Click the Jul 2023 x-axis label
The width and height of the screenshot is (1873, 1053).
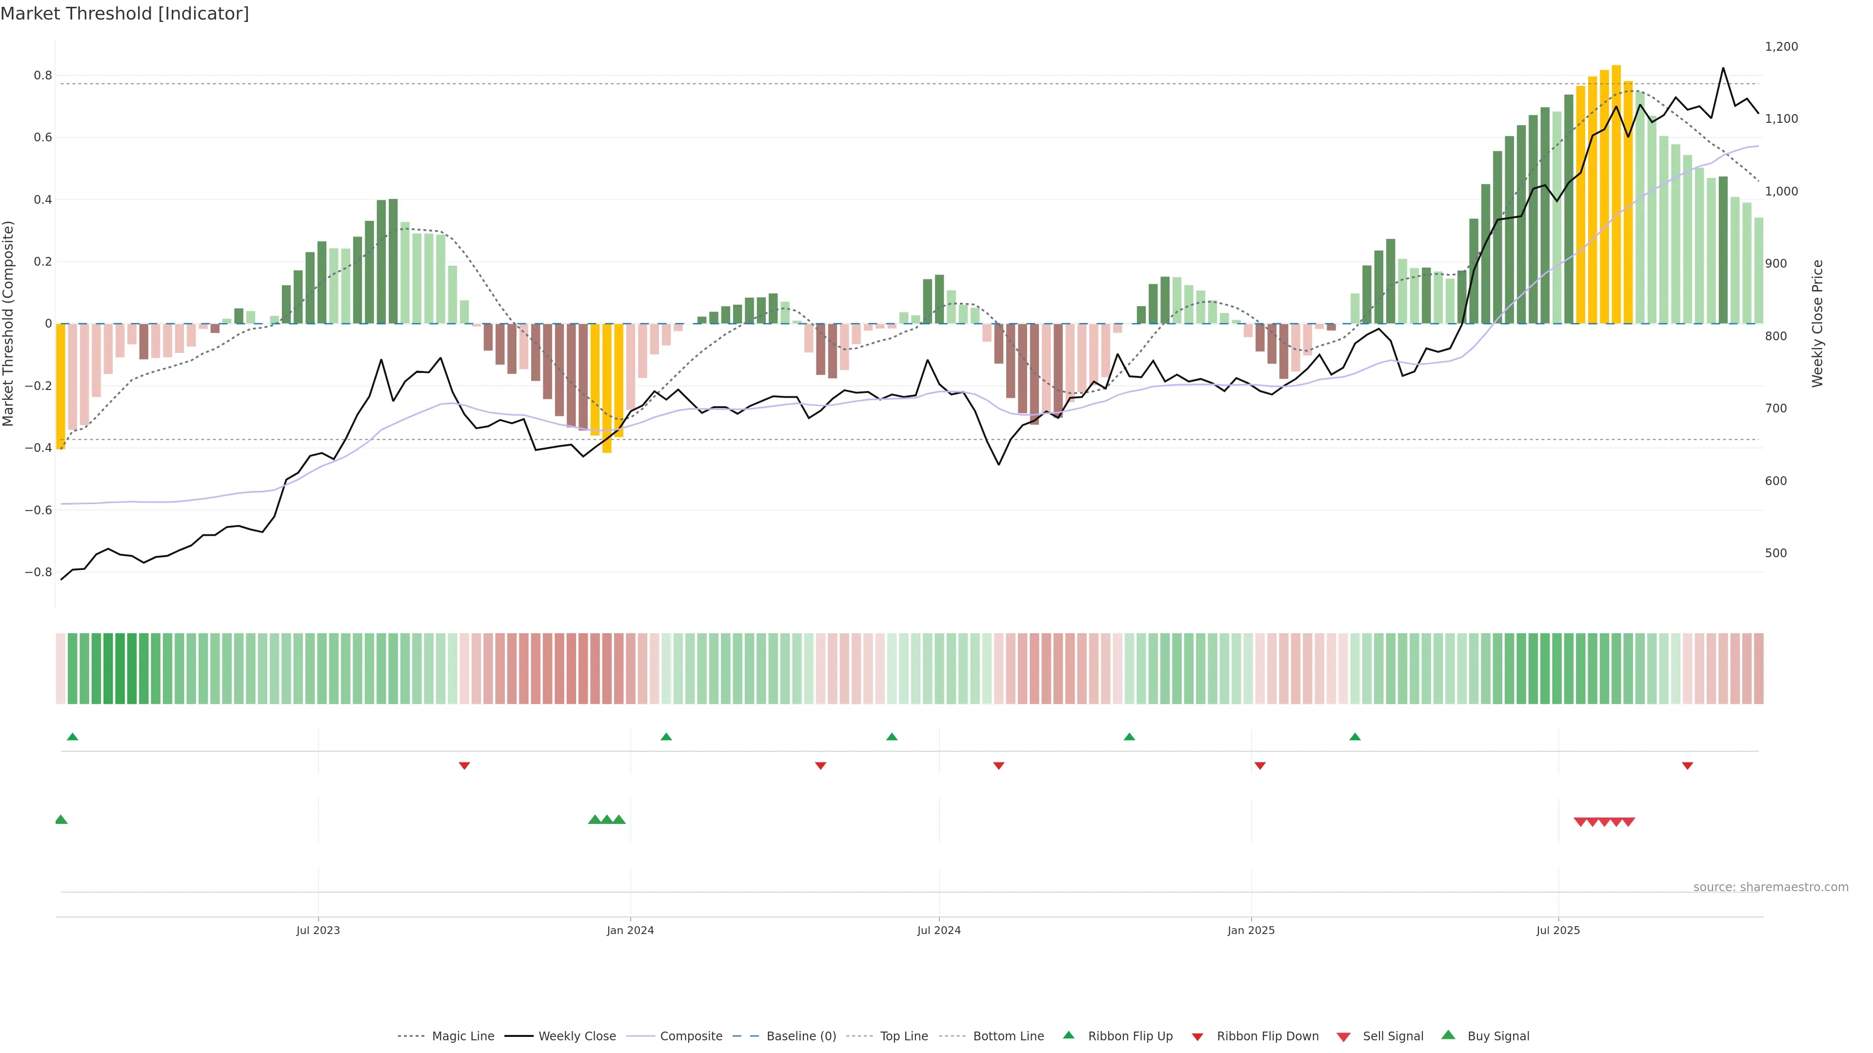click(318, 930)
